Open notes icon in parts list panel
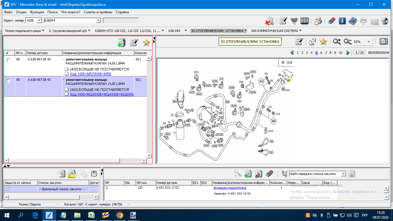This screenshot has height=221, width=393. click(134, 43)
